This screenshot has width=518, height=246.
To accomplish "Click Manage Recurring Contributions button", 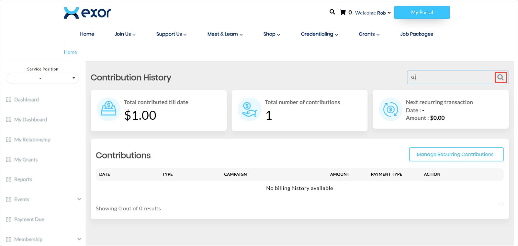I will click(456, 154).
